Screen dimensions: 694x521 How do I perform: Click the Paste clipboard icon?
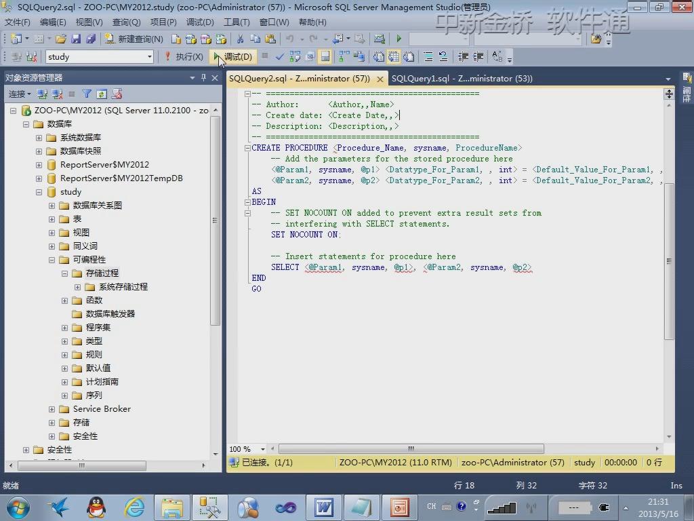(x=270, y=39)
